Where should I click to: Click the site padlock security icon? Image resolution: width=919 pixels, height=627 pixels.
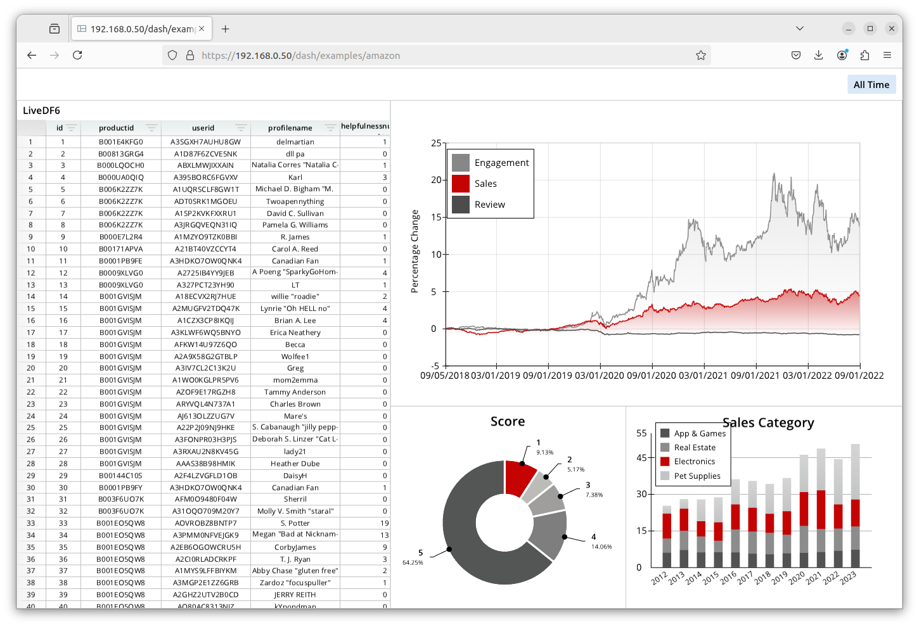click(190, 55)
